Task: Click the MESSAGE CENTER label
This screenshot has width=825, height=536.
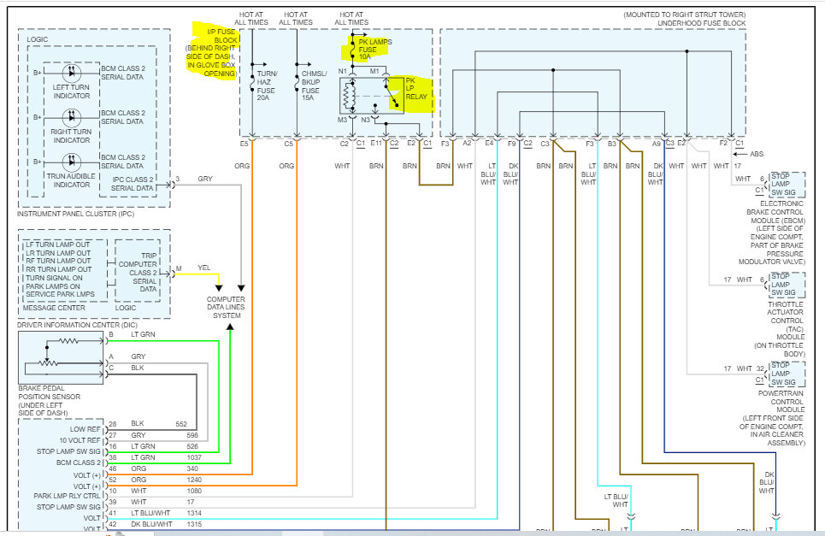Action: click(54, 308)
